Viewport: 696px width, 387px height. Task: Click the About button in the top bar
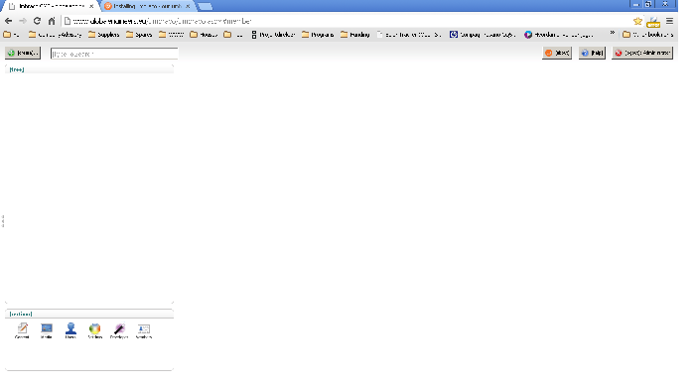coord(557,53)
